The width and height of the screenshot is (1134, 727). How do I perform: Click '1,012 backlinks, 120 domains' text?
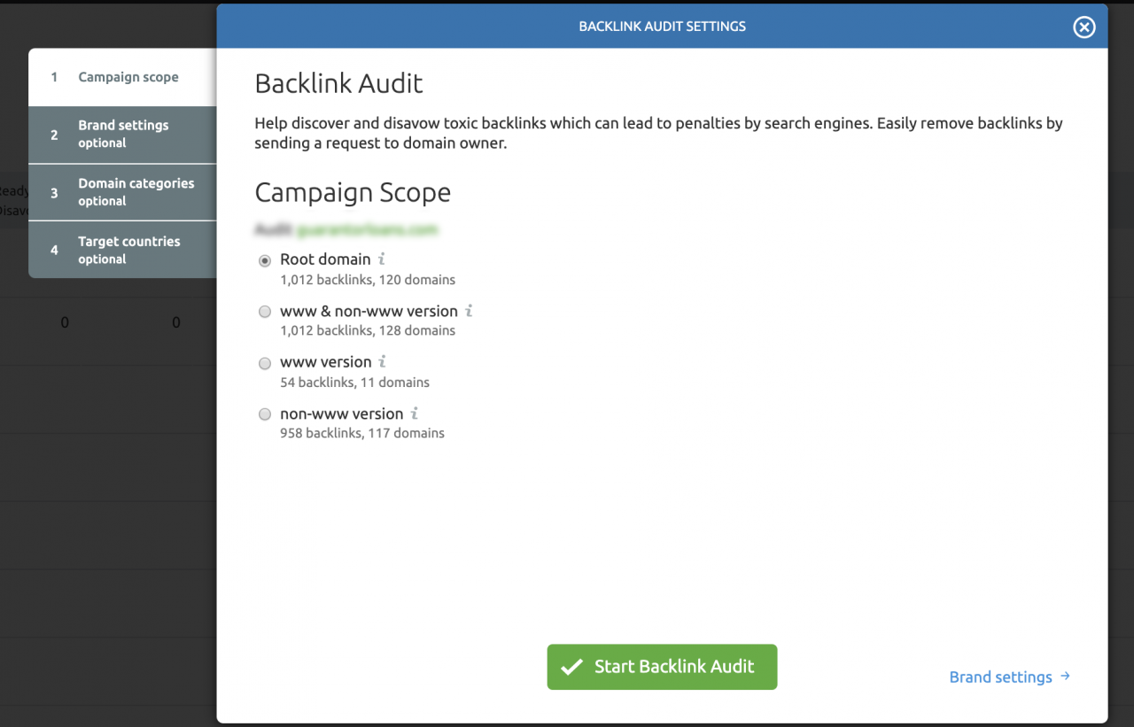[368, 280]
